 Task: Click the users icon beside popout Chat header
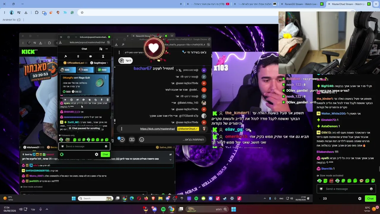tap(101, 49)
